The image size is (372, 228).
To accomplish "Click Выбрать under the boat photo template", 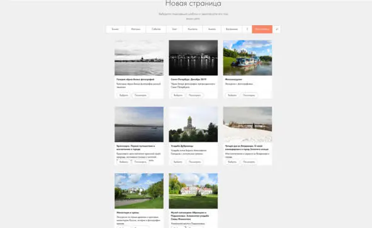I will [x=232, y=95].
